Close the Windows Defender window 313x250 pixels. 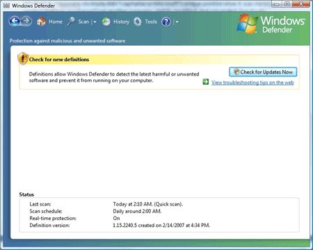click(x=301, y=4)
